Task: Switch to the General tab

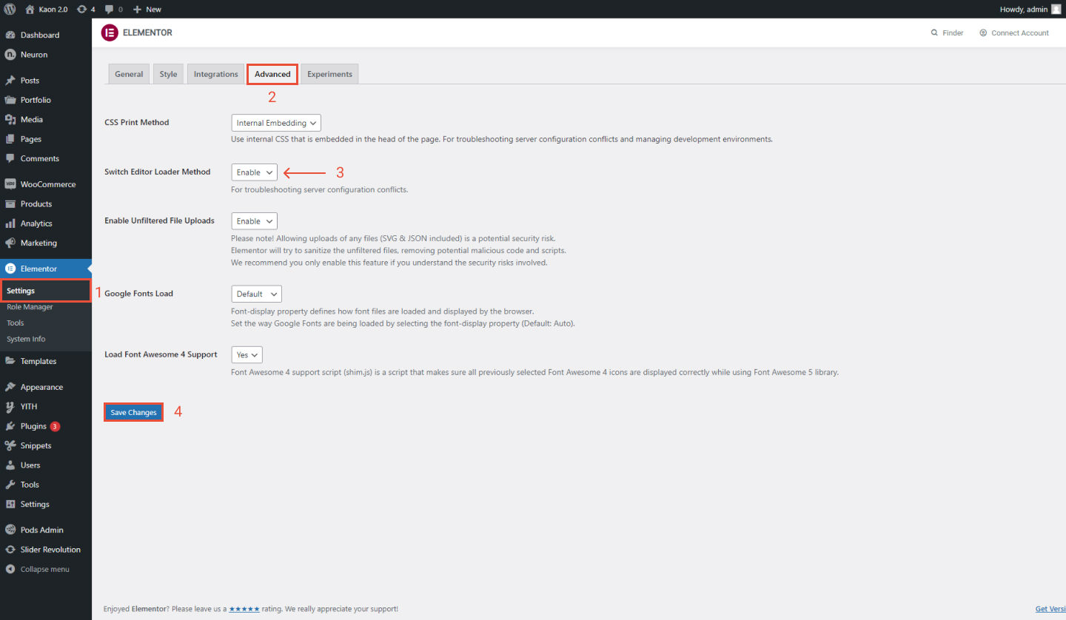Action: click(x=129, y=74)
